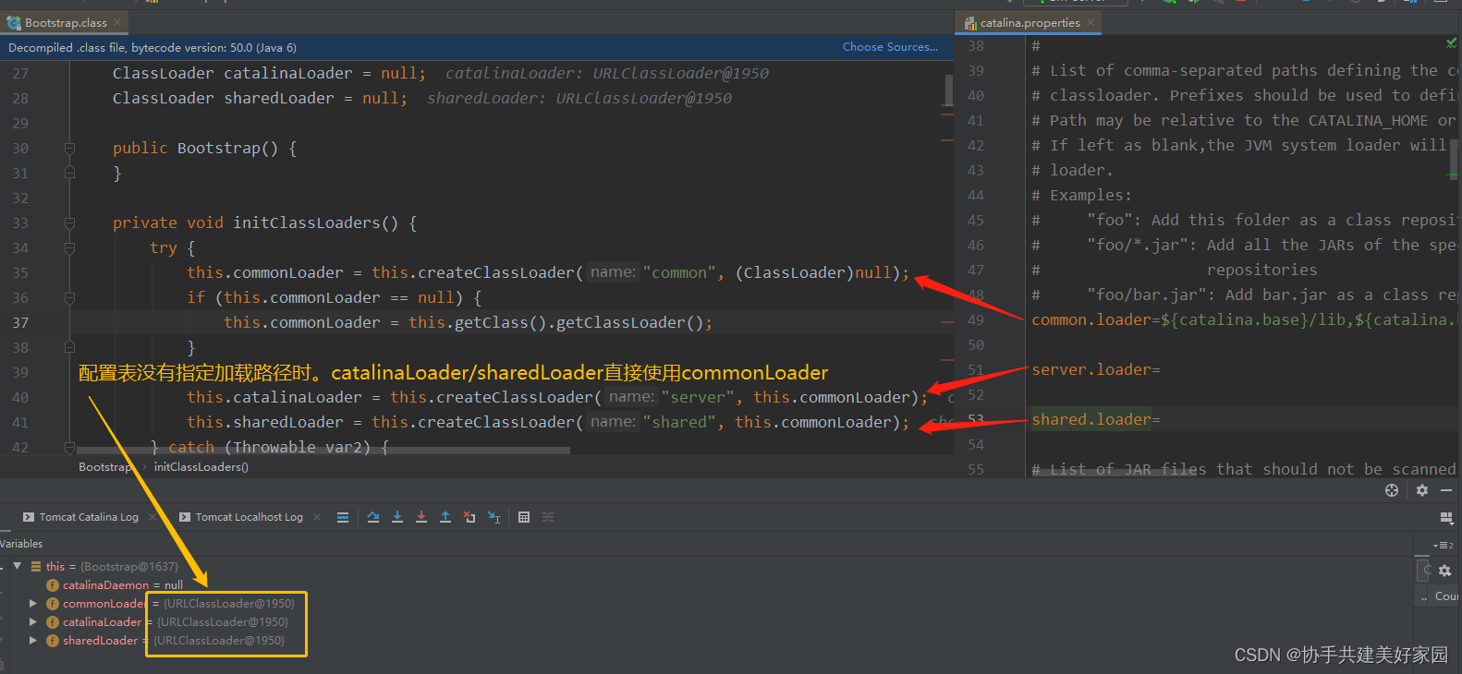Image resolution: width=1462 pixels, height=674 pixels.
Task: Expand the catalinaLoader variable node
Action: [33, 621]
